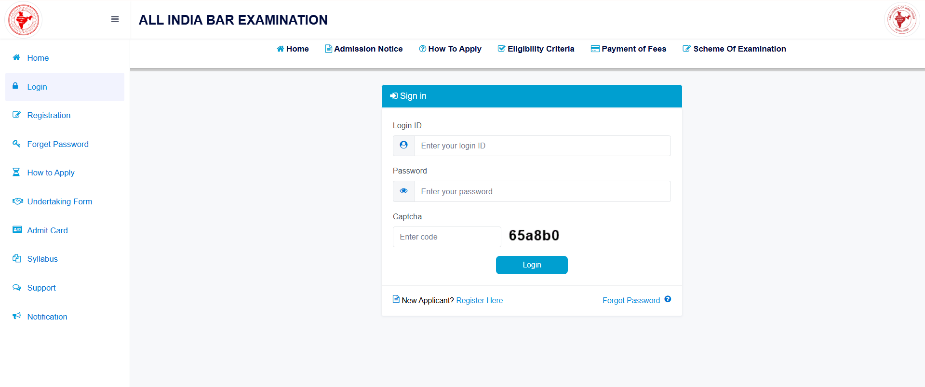The height and width of the screenshot is (387, 925).
Task: Toggle password visibility with the eye icon
Action: pyautogui.click(x=403, y=191)
